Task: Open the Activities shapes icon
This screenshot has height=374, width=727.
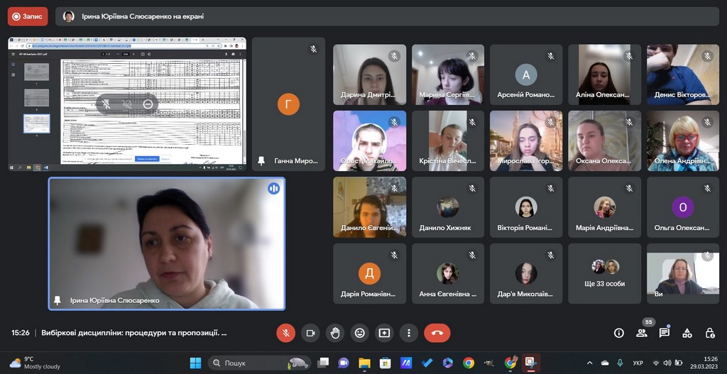Action: 687,333
